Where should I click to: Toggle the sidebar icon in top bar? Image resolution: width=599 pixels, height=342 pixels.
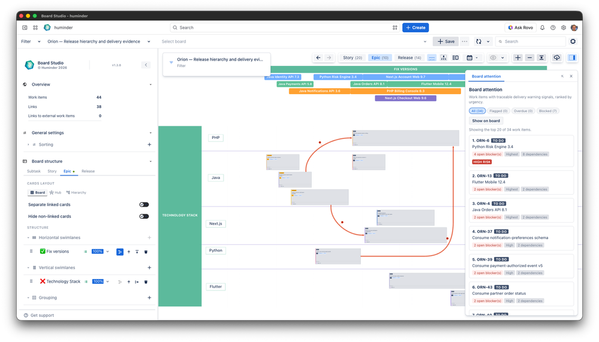point(25,28)
